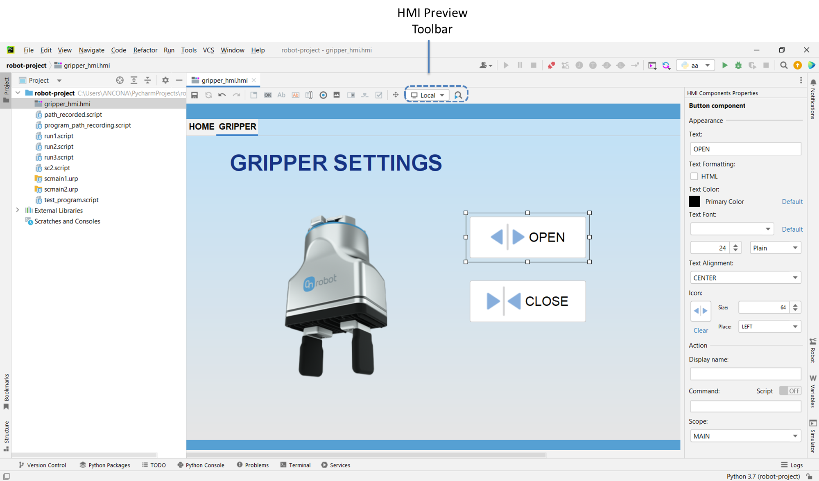This screenshot has width=819, height=481.
Task: Add a checkbox component from toolbar
Action: click(x=379, y=95)
